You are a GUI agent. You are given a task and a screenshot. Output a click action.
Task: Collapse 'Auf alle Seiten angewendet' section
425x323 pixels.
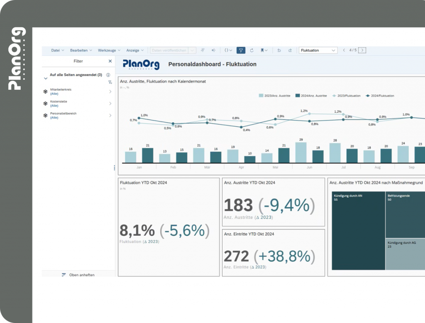[46, 78]
